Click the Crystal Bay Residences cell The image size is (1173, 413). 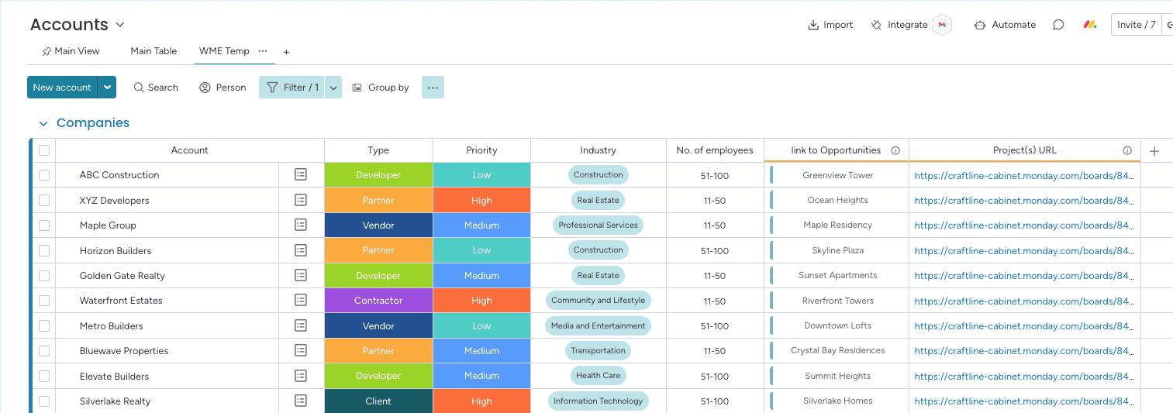coord(837,350)
